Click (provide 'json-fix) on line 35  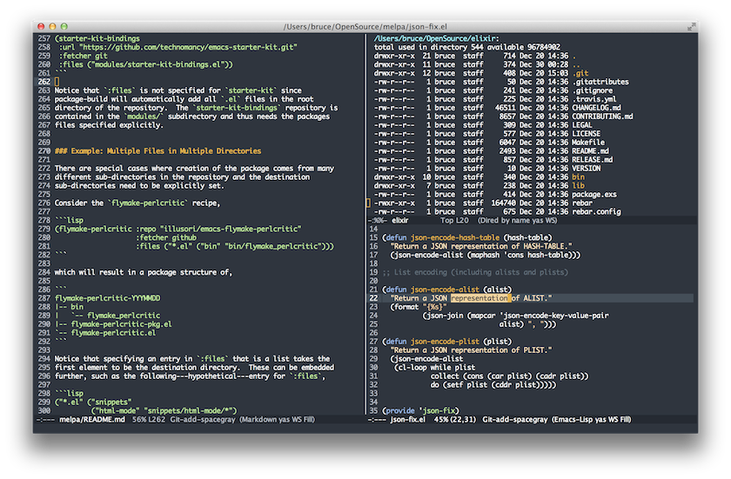coord(420,410)
